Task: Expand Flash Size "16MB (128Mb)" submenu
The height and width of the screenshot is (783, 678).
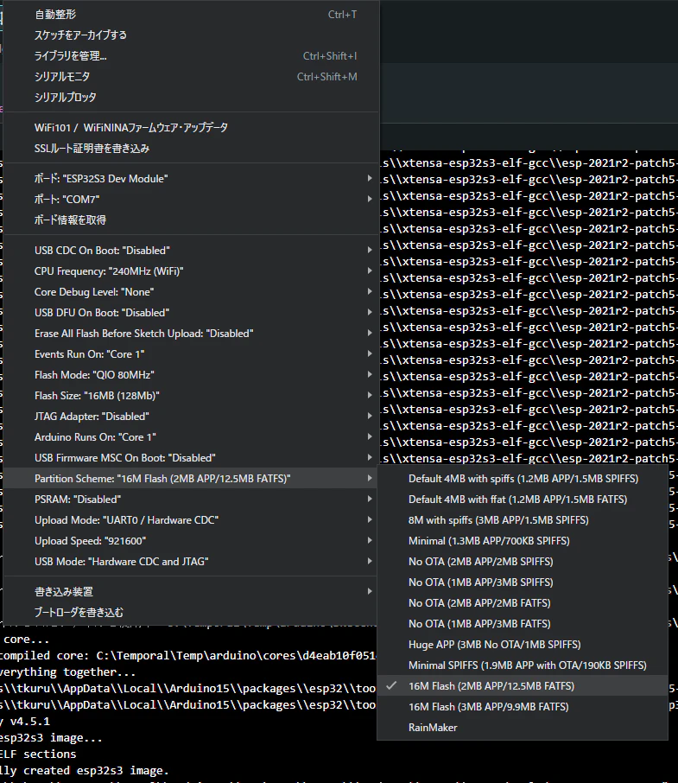Action: (x=191, y=396)
